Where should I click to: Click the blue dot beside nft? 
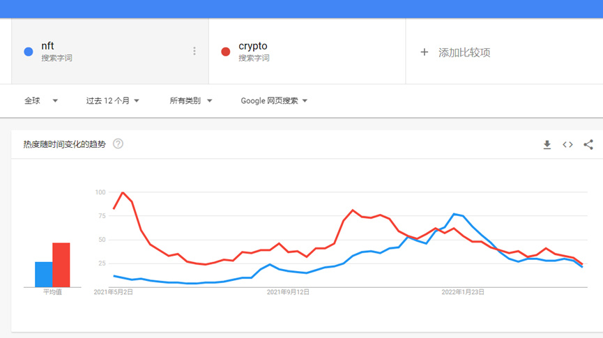(29, 52)
